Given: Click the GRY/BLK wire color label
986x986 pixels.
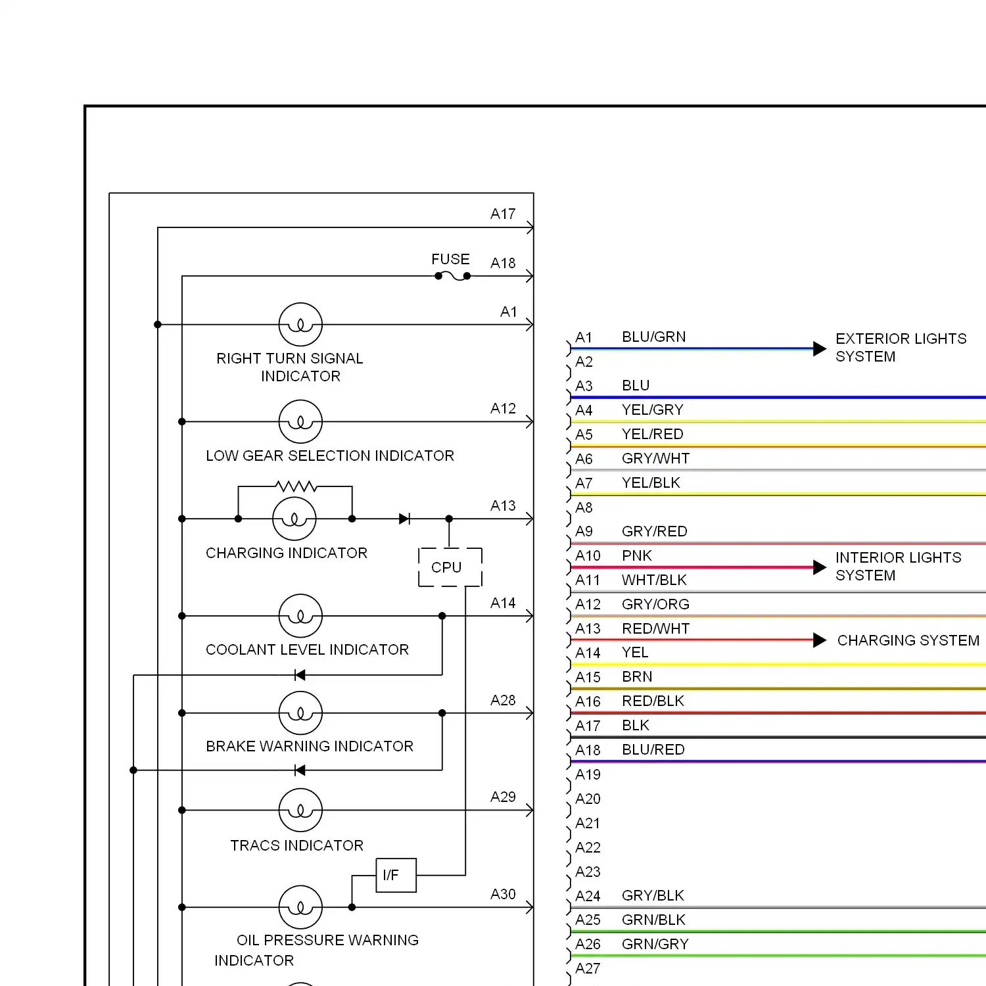Looking at the screenshot, I should point(653,896).
